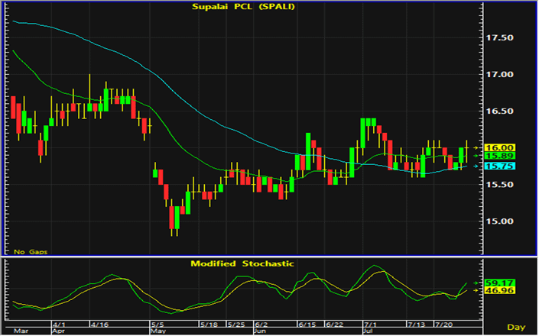
Task: Click the Jul month label
Action: point(369,331)
